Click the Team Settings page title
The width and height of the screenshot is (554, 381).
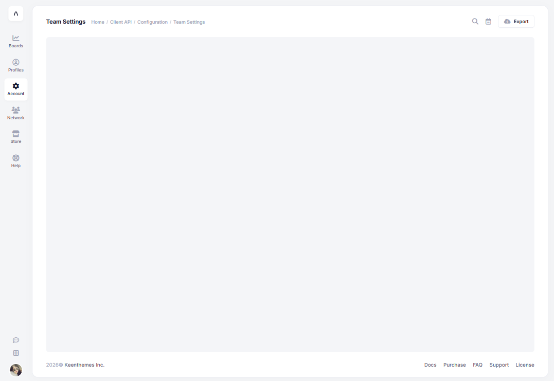tap(66, 22)
